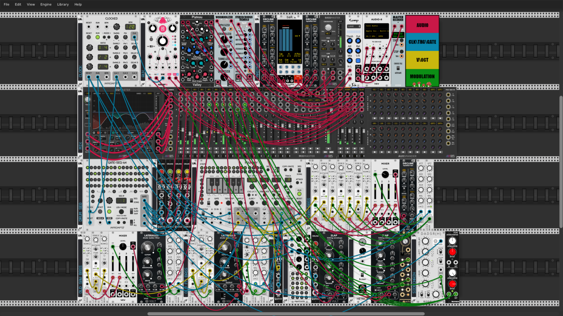This screenshot has height=316, width=563.
Task: Click the SEQ # knob on Gate-Seq-64
Action: click(109, 201)
